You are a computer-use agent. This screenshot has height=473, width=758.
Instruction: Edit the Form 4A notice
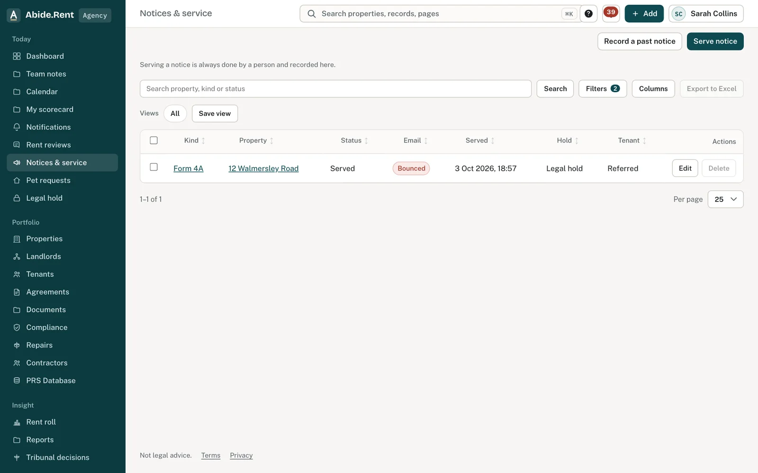[685, 168]
